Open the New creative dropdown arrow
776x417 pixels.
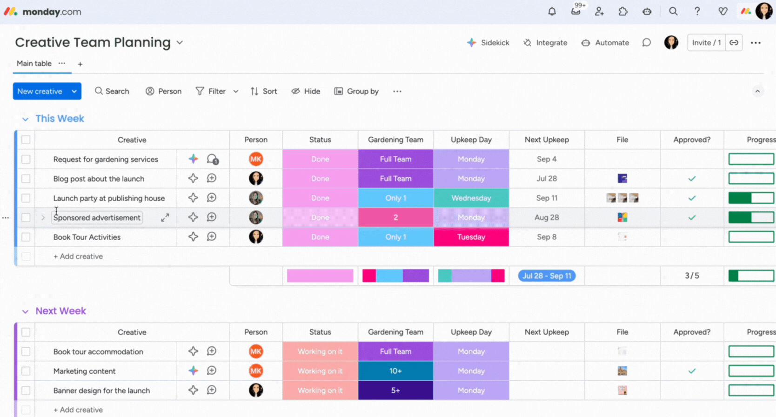(x=74, y=91)
